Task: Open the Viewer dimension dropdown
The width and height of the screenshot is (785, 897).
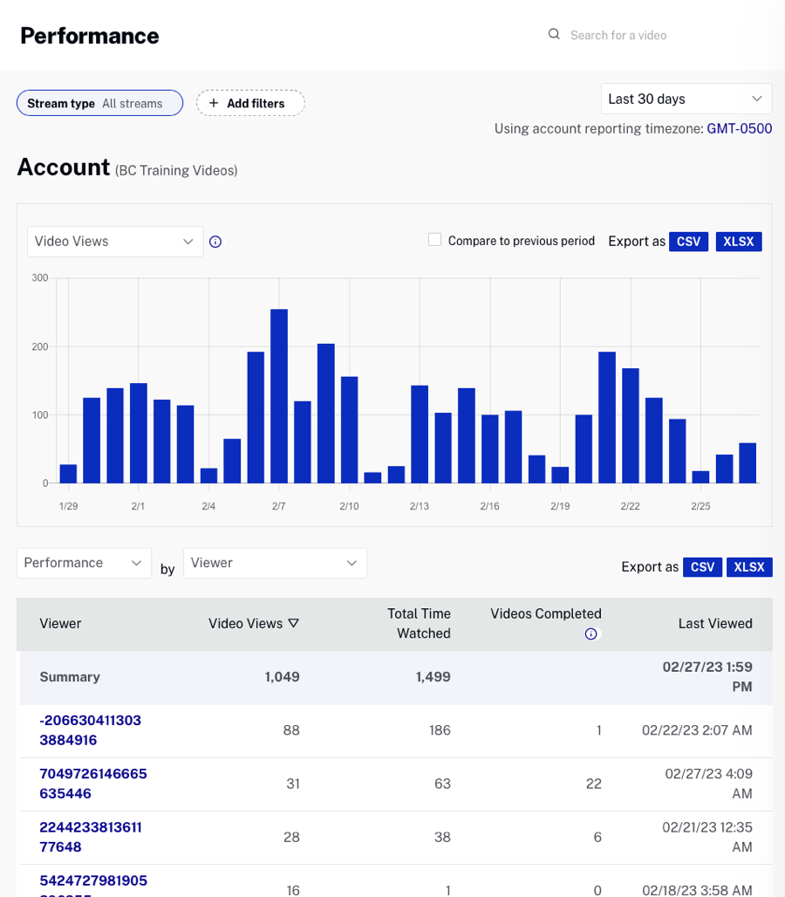Action: pos(275,563)
